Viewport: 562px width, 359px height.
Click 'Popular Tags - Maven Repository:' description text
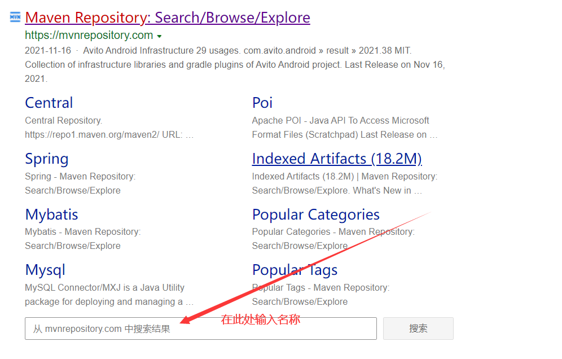(321, 288)
